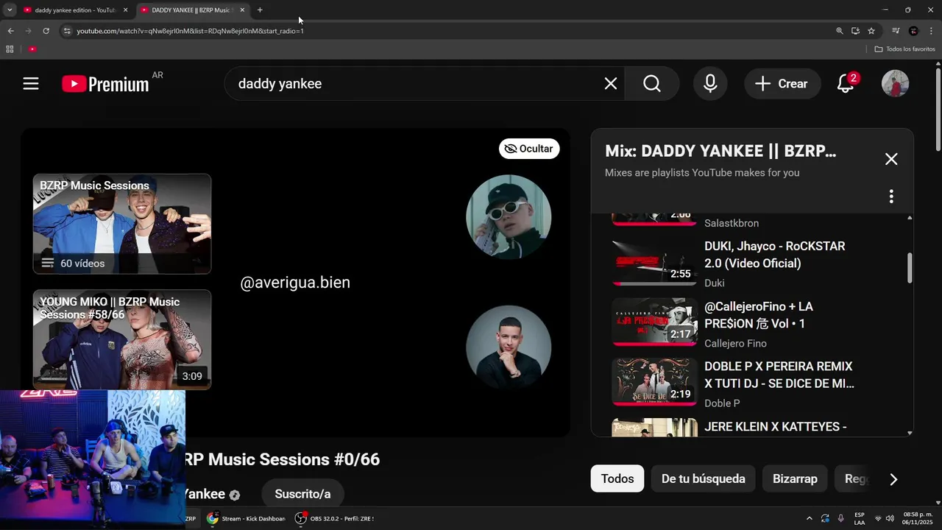Image resolution: width=942 pixels, height=530 pixels.
Task: Open a new browser tab
Action: click(260, 10)
